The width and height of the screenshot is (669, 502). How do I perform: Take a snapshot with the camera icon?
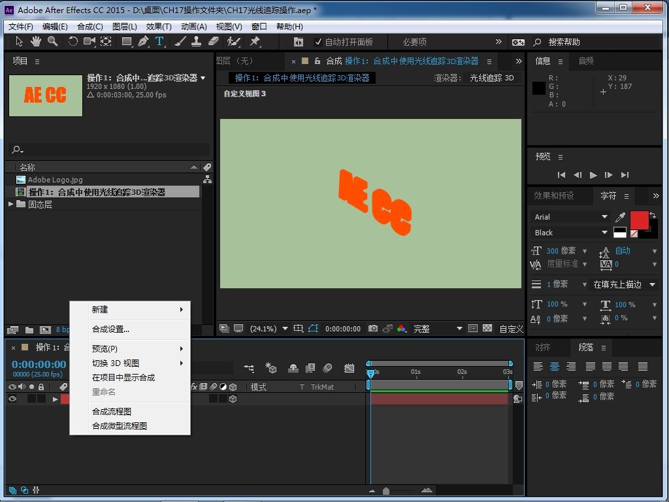[x=373, y=328]
